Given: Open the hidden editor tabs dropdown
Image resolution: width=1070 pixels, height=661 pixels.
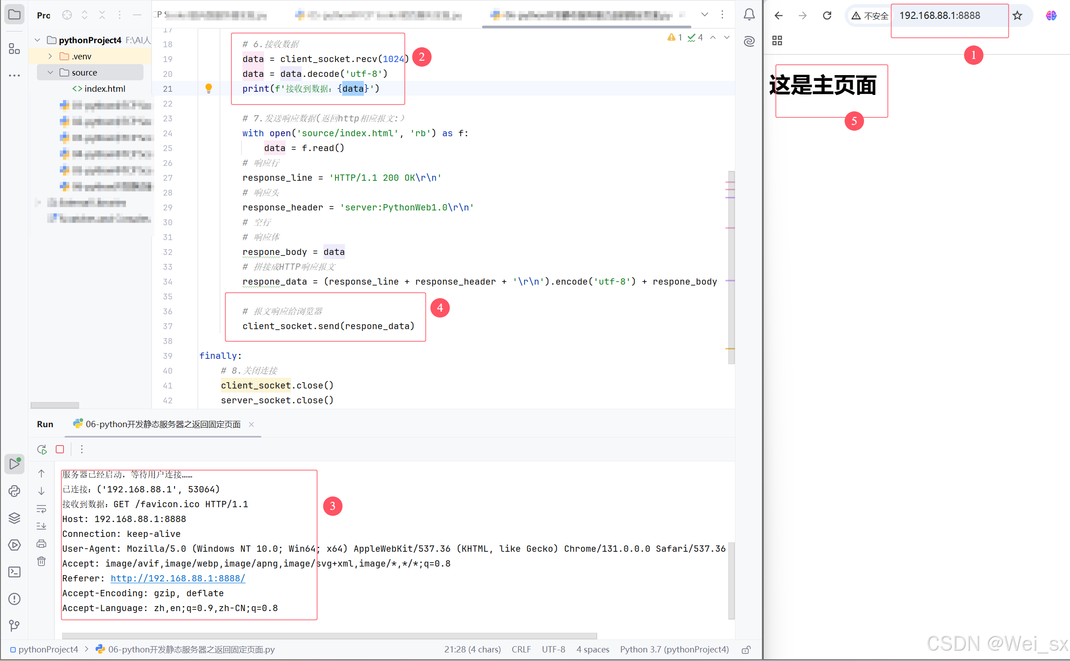Looking at the screenshot, I should (x=704, y=14).
